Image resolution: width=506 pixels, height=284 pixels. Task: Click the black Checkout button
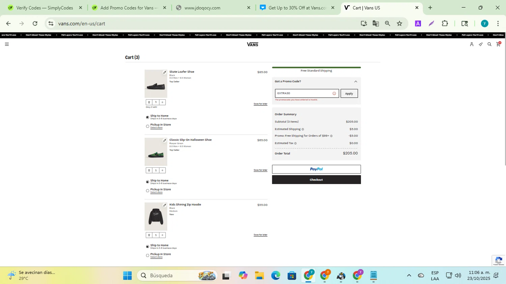click(x=316, y=180)
